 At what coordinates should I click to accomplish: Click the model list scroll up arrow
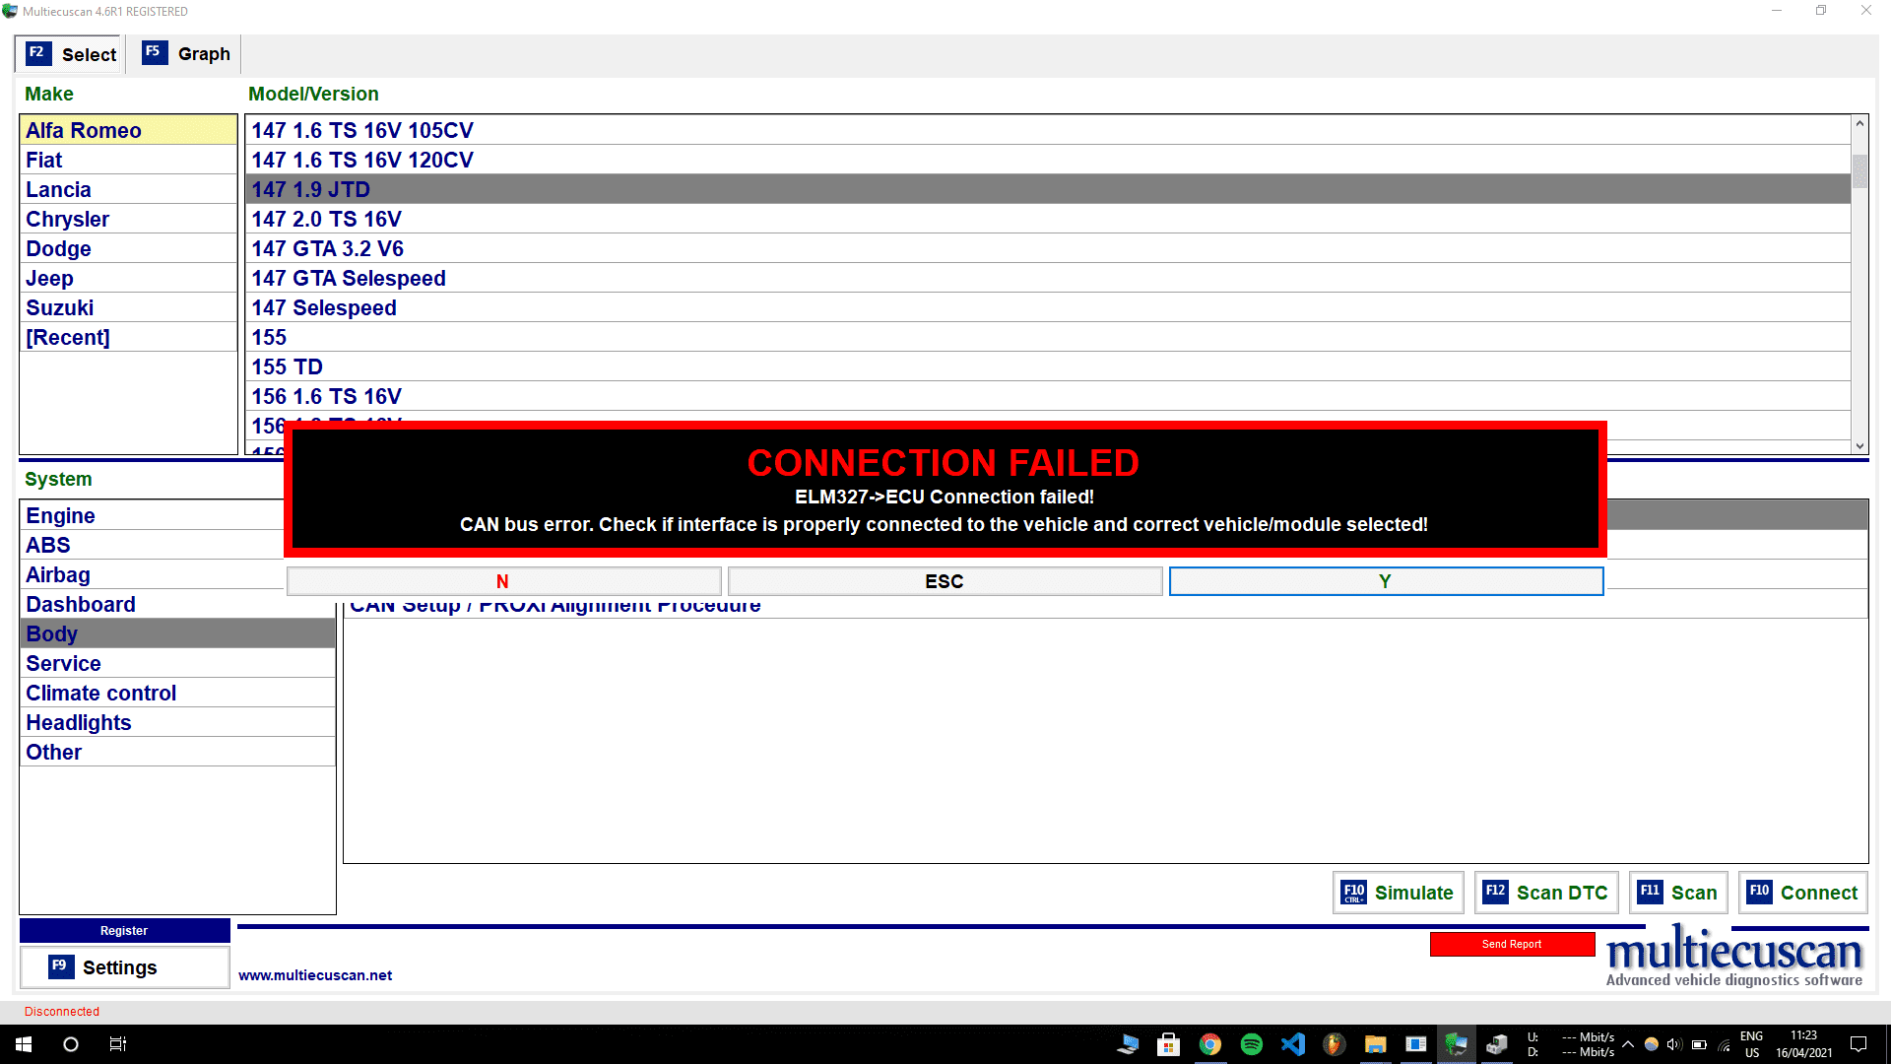coord(1859,123)
